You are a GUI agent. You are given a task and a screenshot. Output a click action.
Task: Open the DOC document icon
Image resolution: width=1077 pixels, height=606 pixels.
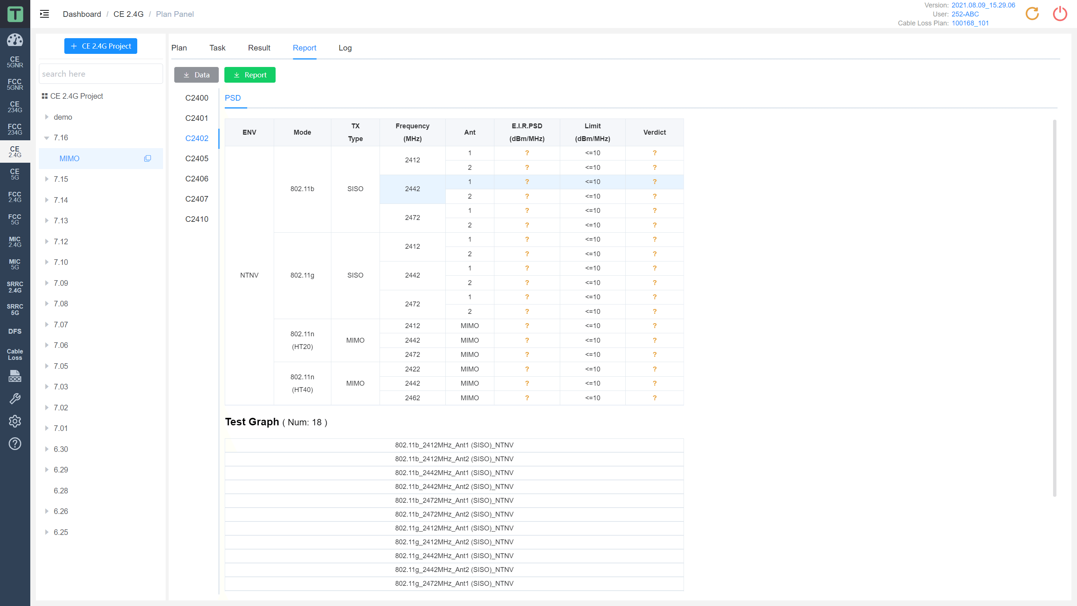[x=15, y=376]
